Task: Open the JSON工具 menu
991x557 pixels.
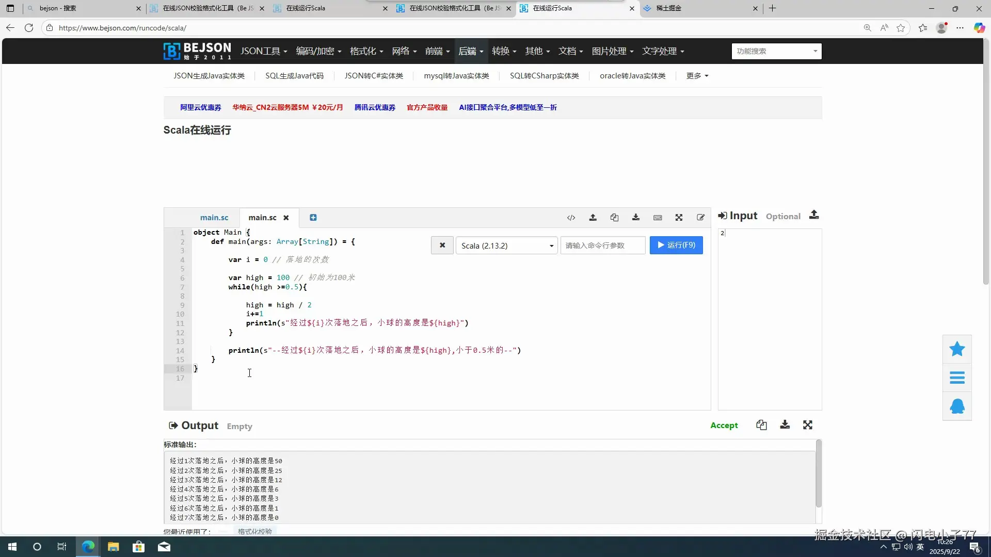Action: click(x=263, y=51)
